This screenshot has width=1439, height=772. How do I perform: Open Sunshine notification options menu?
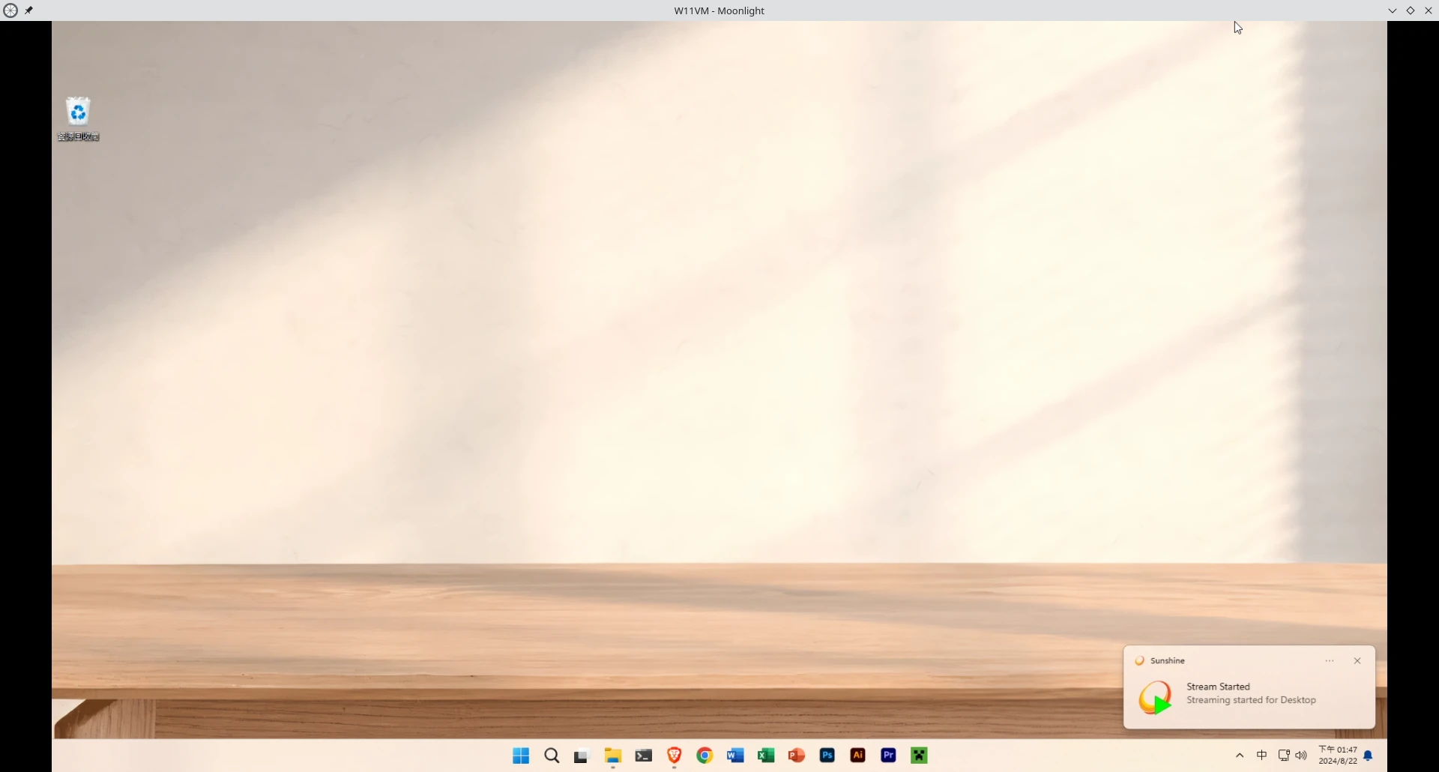(x=1330, y=661)
